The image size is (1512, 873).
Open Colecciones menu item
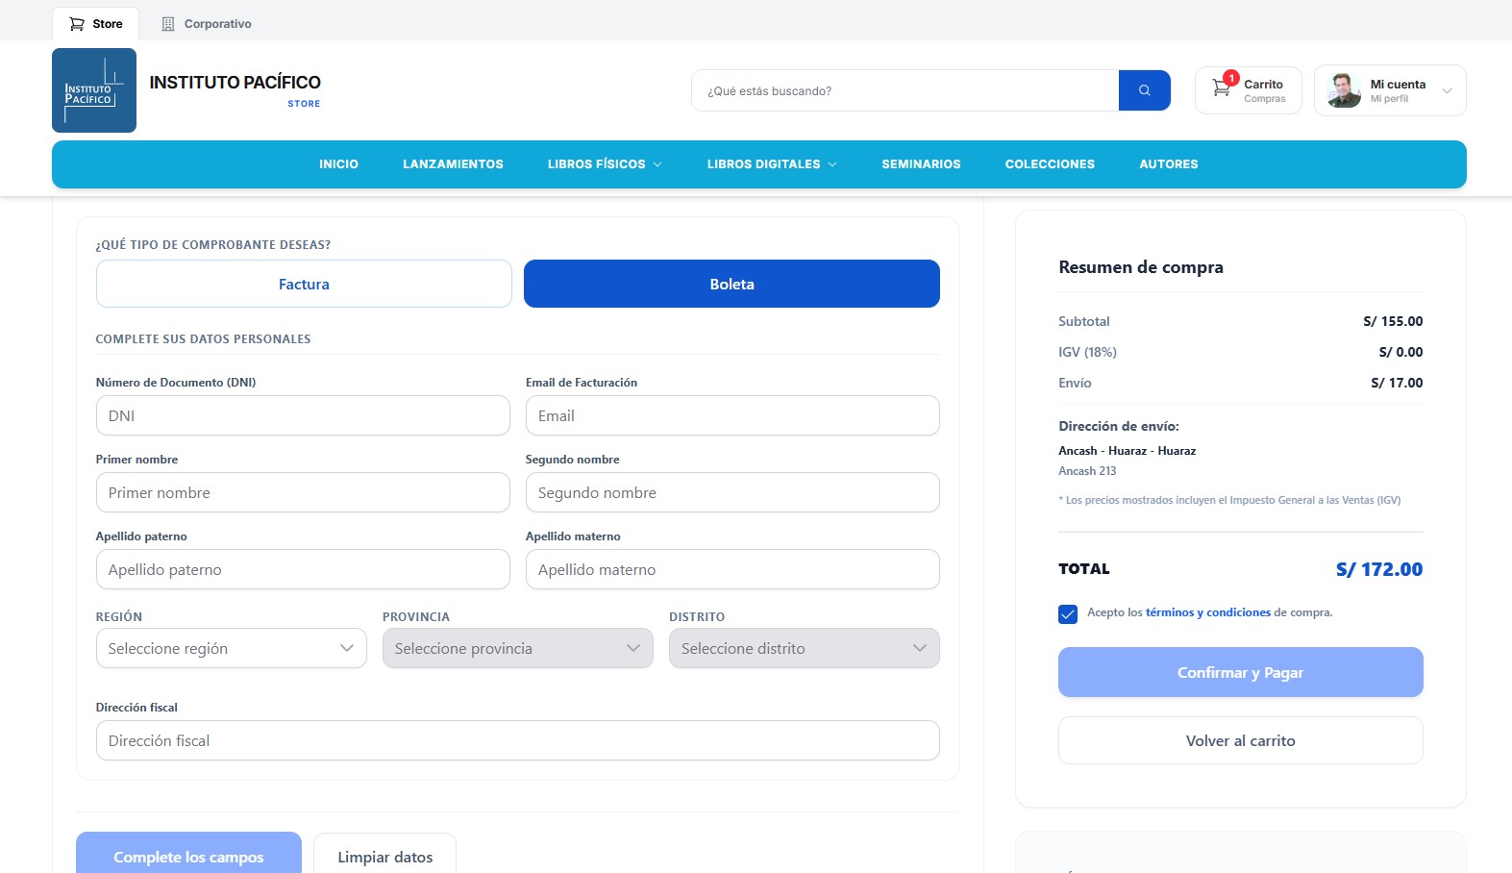click(x=1050, y=164)
